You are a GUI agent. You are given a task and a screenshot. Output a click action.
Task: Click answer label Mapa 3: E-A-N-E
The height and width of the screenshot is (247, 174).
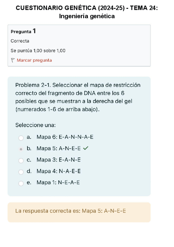point(59,160)
